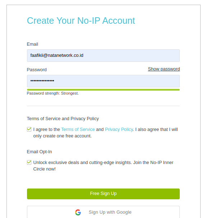206x218 pixels.
Task: Click the 'only create one free account' text
Action: coord(62,136)
